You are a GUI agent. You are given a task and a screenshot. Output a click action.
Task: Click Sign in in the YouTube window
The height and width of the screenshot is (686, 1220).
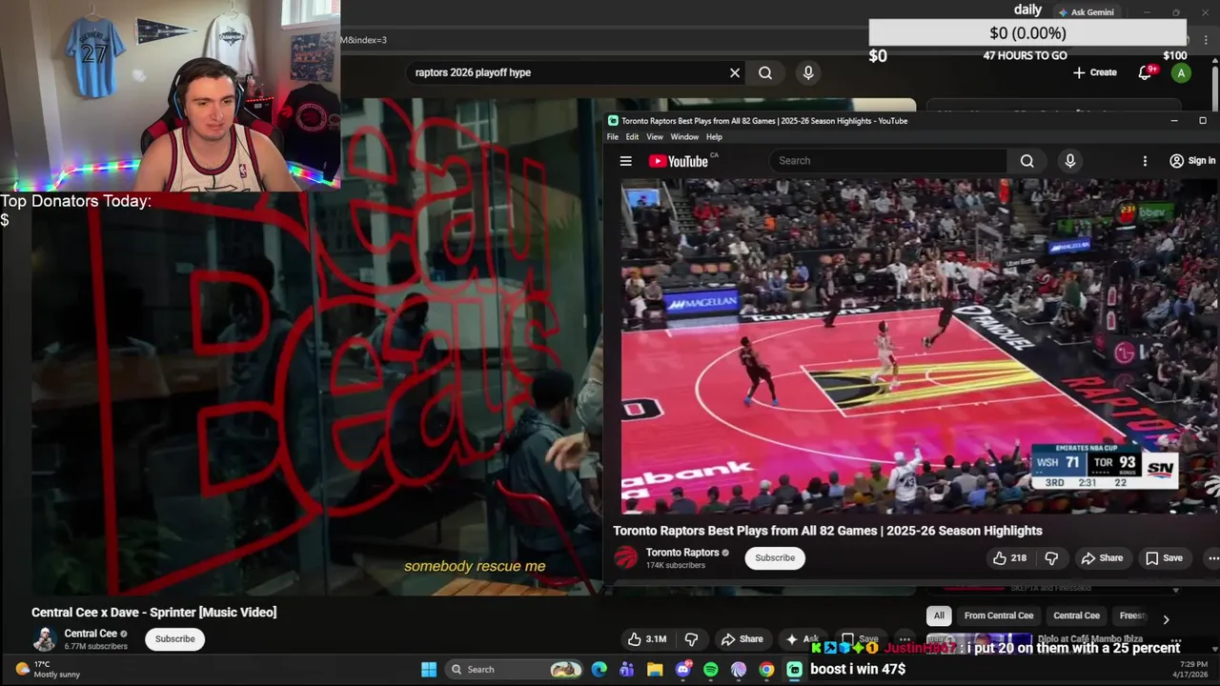1192,161
